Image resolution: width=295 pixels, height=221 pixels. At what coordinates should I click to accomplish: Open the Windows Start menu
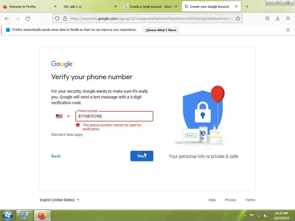point(8,215)
